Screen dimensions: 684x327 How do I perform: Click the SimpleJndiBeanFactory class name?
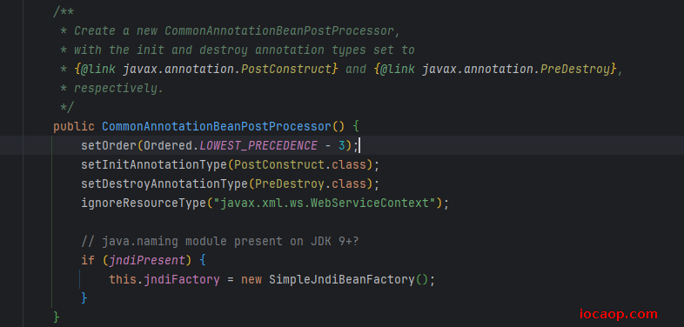tap(342, 279)
